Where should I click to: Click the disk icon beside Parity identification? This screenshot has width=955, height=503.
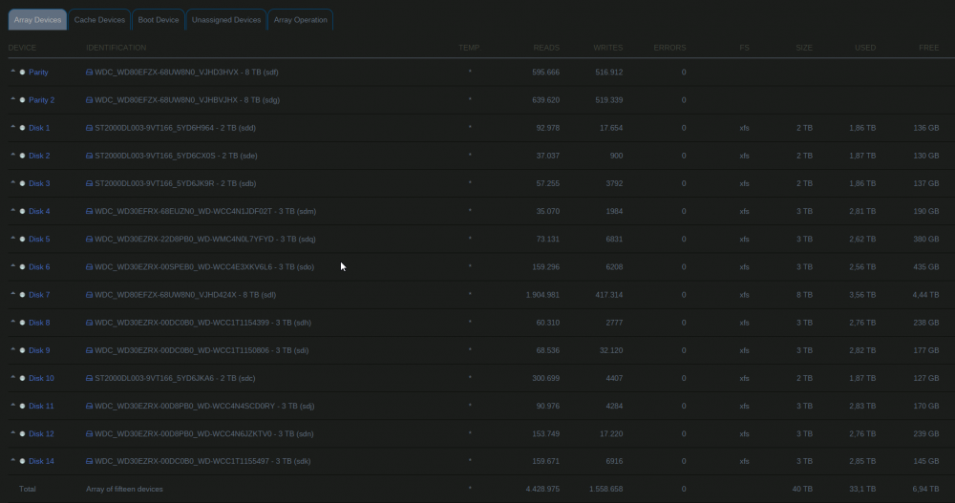89,72
